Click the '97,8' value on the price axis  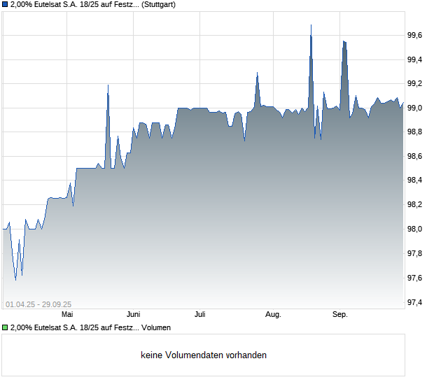(414, 253)
